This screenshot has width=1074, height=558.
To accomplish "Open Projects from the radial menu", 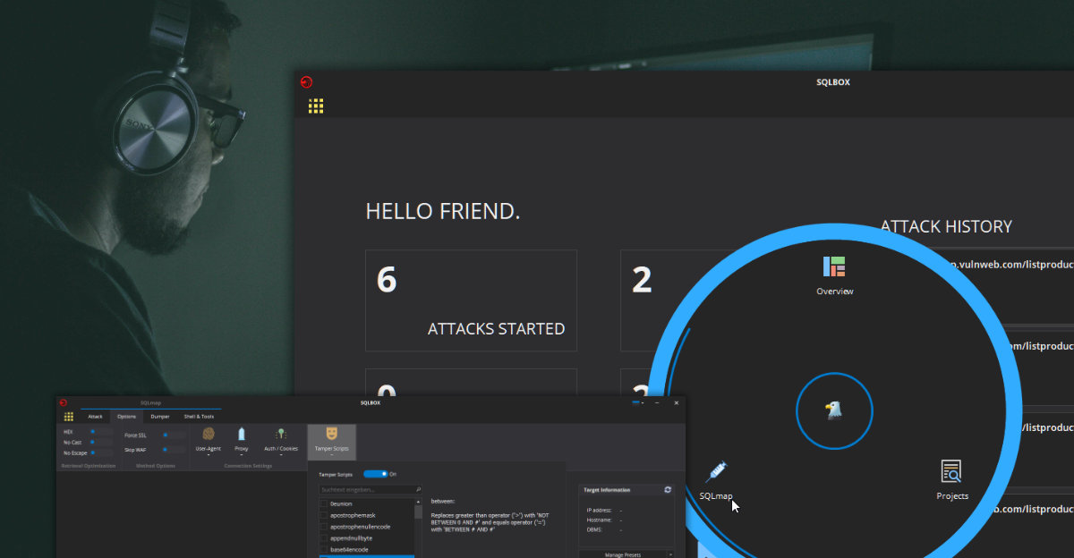I will click(x=951, y=479).
